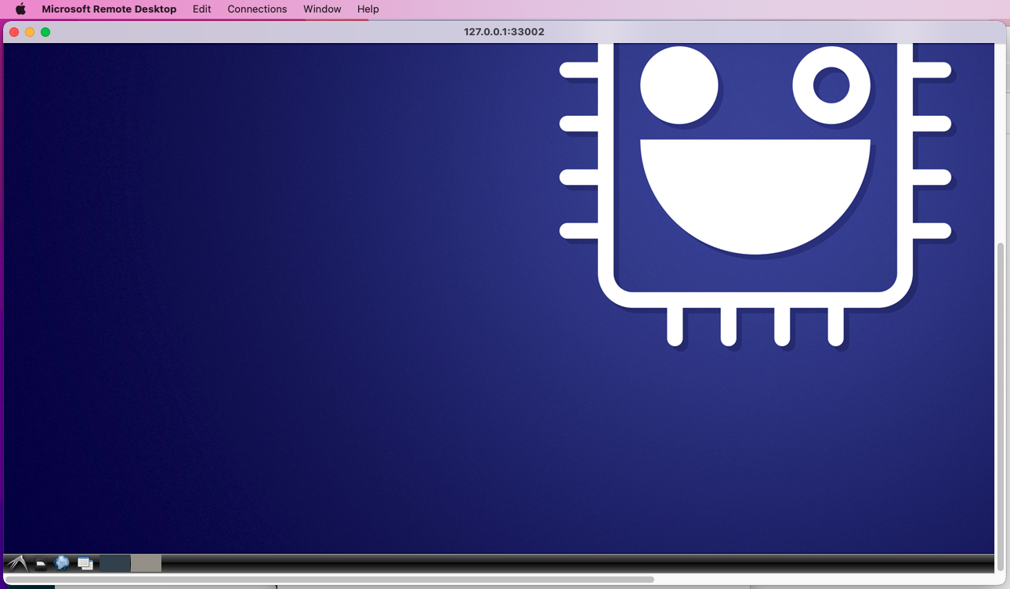Open the Apple menu
1010x589 pixels.
pos(21,9)
